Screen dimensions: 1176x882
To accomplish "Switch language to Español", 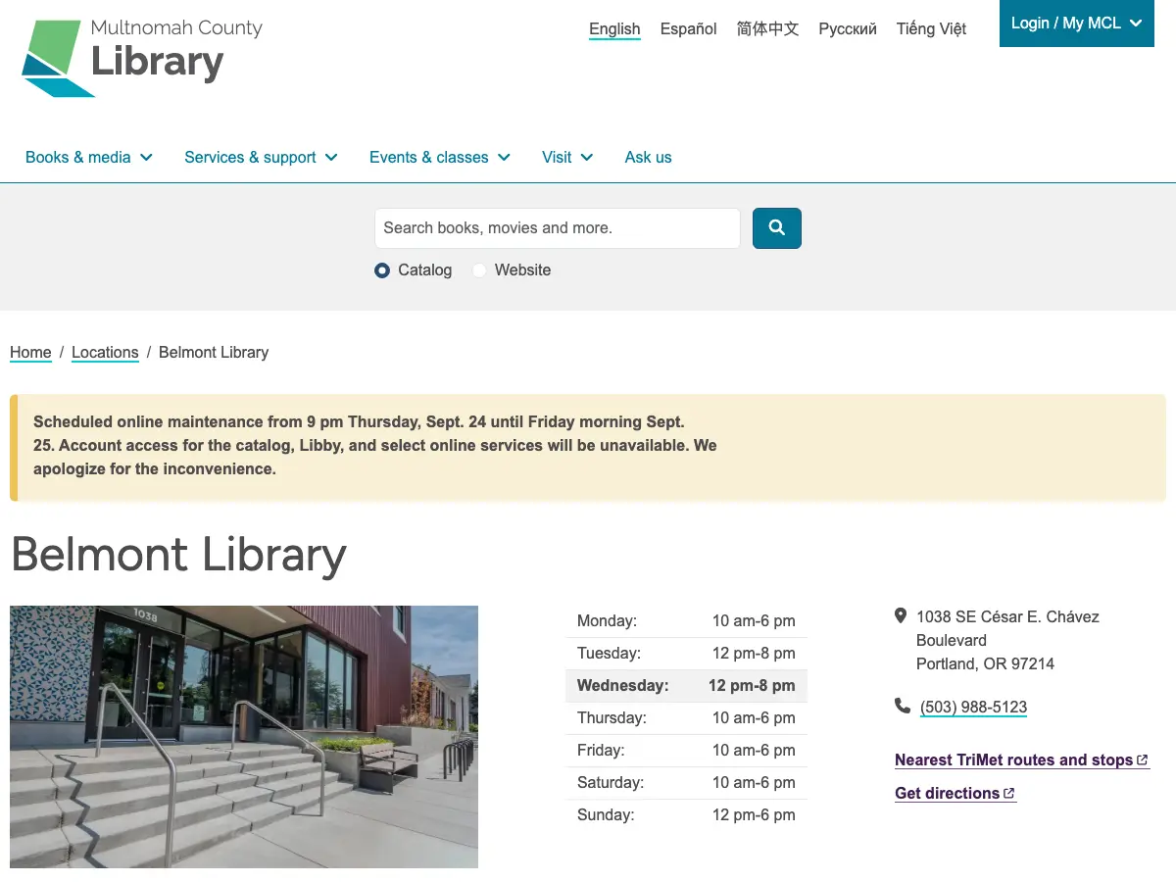I will (x=689, y=29).
